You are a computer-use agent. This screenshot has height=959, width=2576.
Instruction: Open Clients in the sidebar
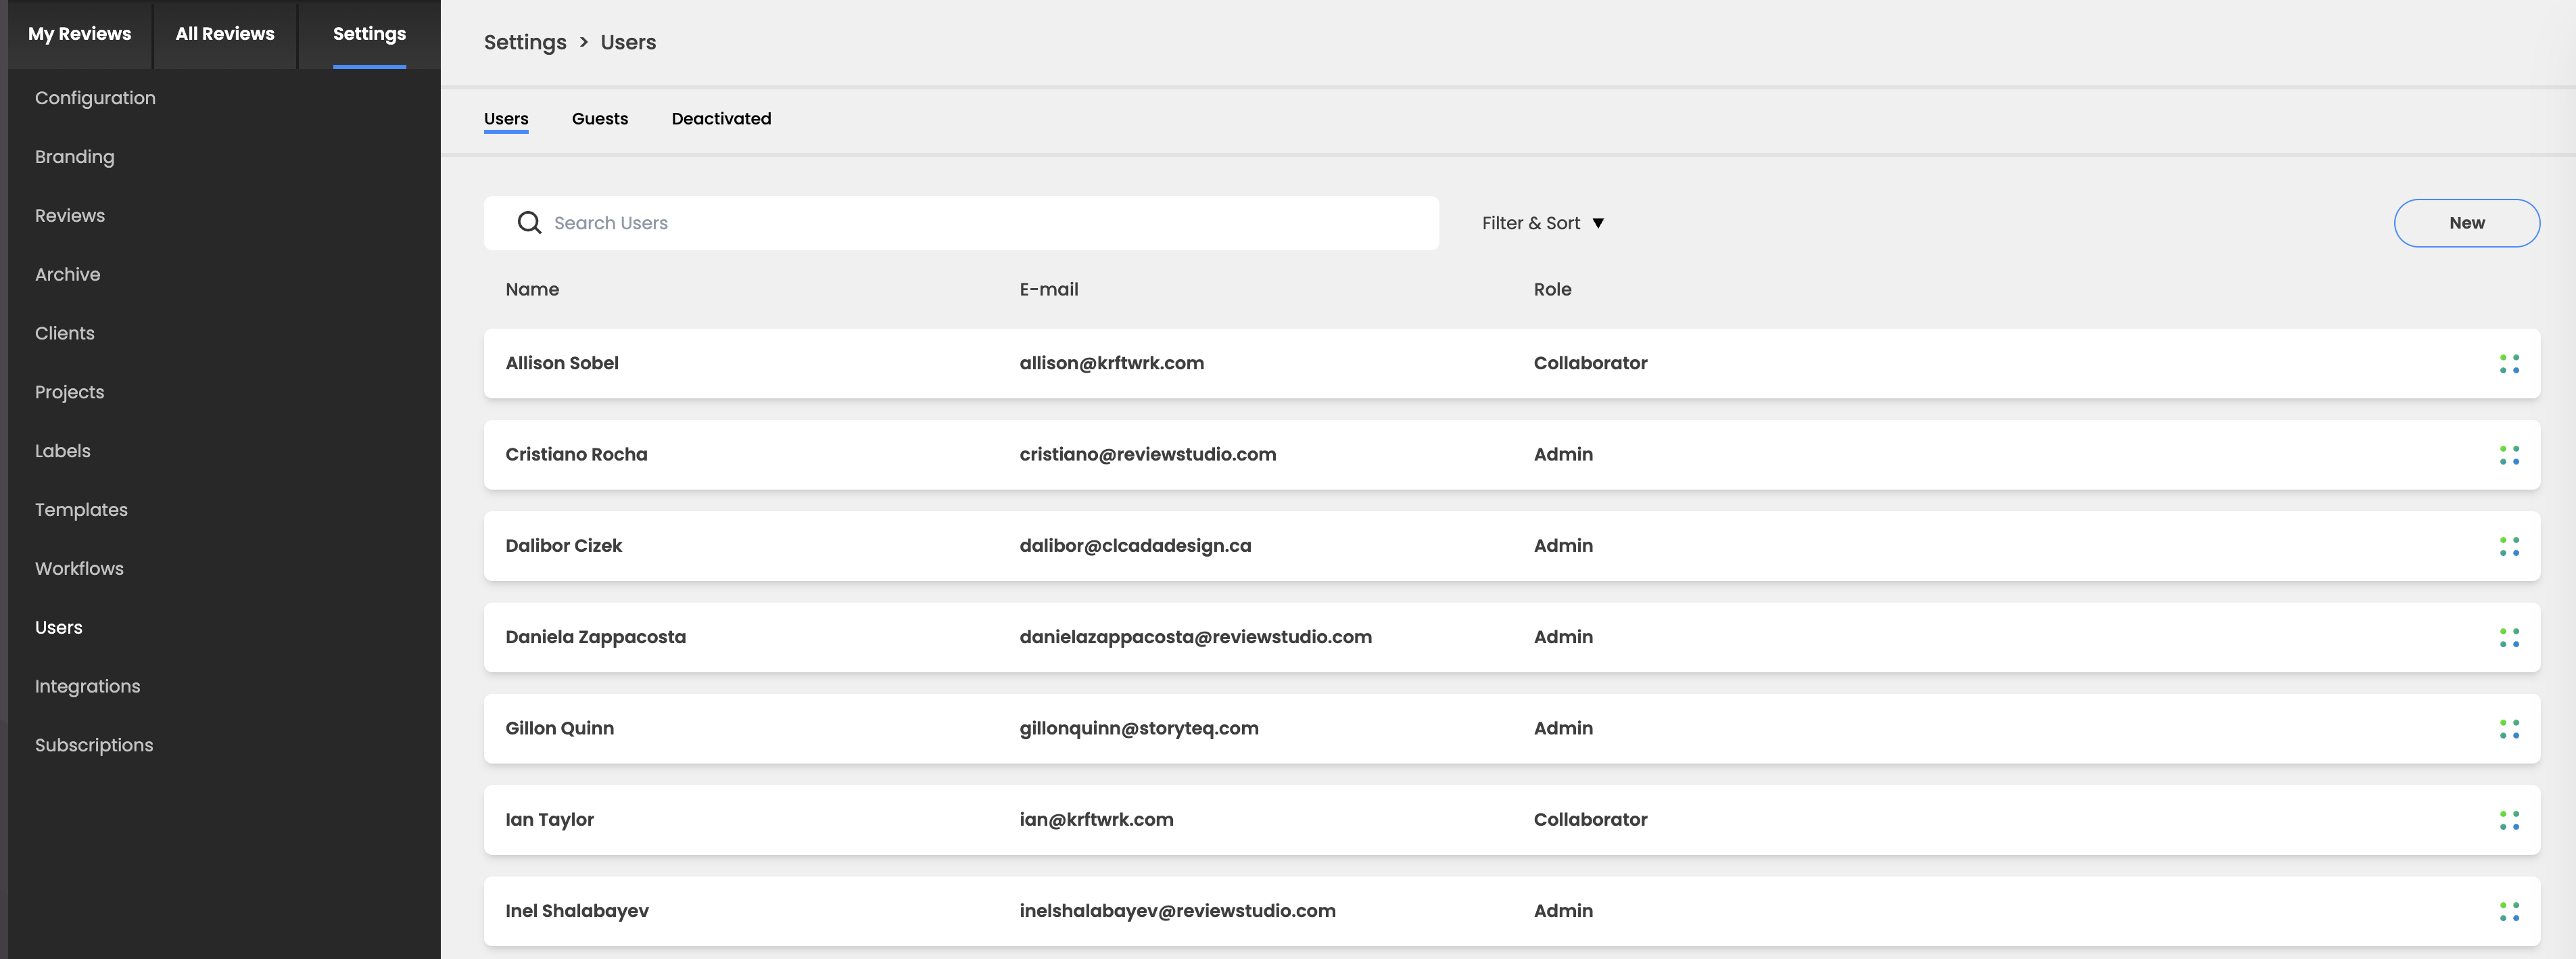[65, 333]
